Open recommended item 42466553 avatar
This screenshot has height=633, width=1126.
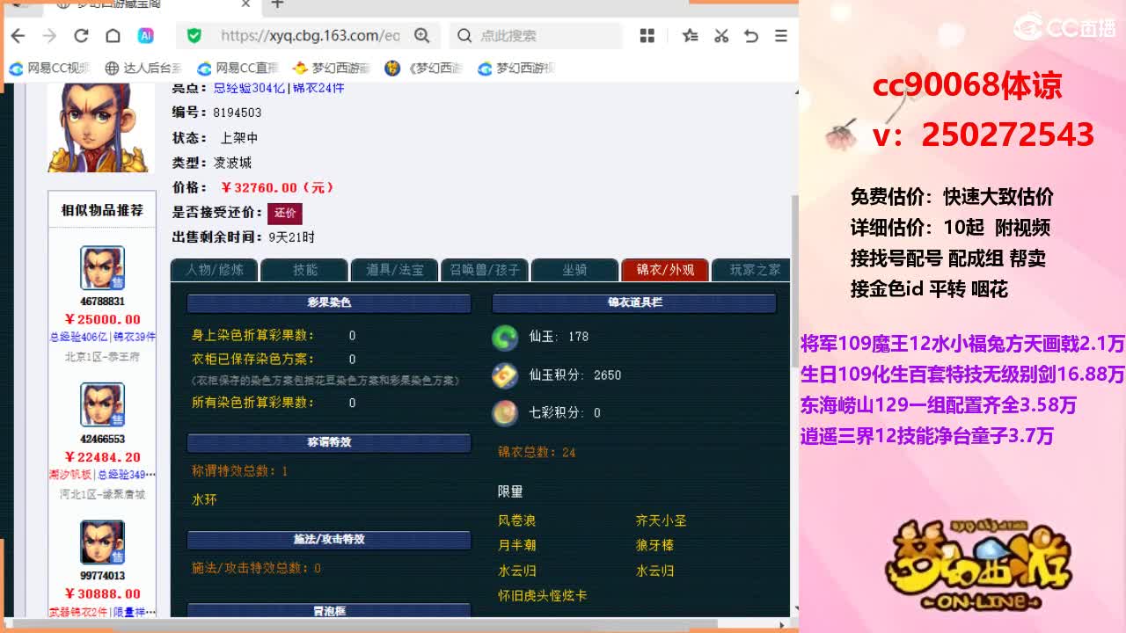102,405
